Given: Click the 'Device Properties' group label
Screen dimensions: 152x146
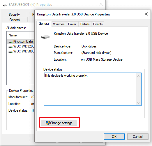Looking at the screenshot, I should (x=21, y=91).
